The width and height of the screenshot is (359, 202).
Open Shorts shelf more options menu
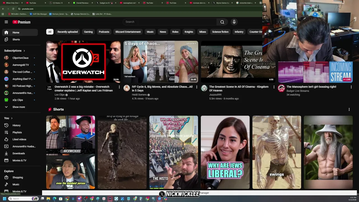349,109
